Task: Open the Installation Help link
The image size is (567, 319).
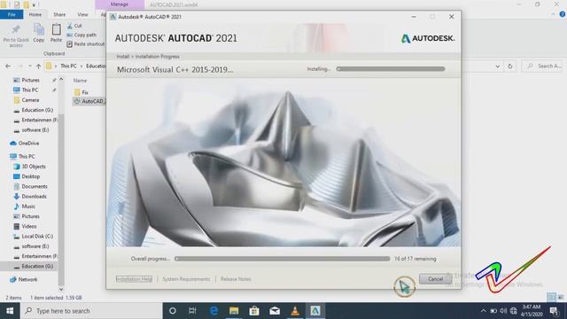Action: [134, 279]
